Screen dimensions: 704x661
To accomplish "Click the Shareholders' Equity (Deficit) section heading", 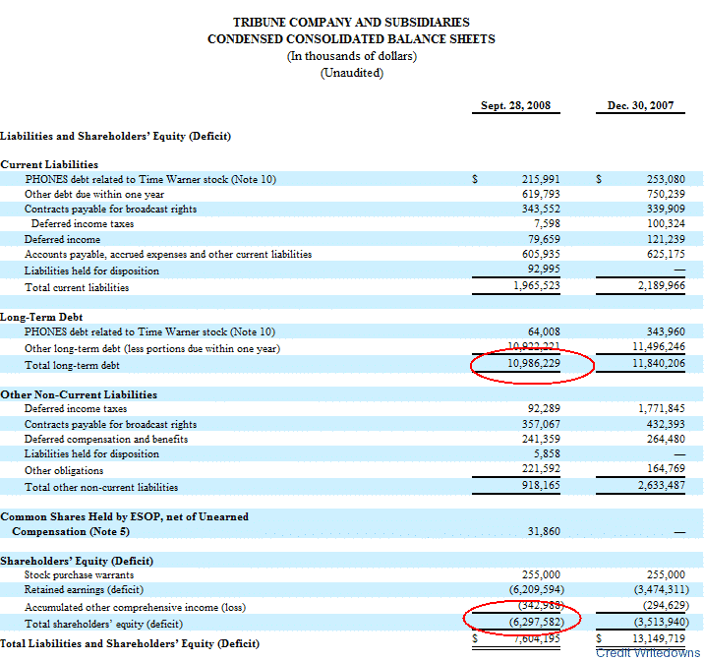I will (x=76, y=560).
